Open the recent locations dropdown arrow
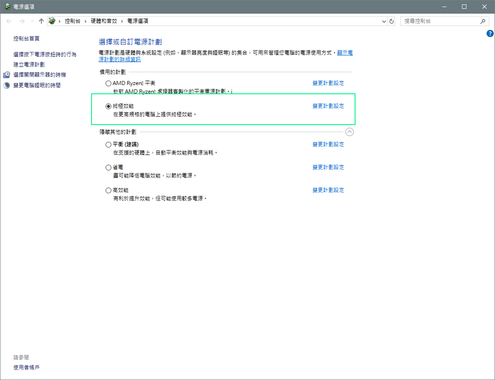Viewport: 495px width, 380px height. coord(32,21)
